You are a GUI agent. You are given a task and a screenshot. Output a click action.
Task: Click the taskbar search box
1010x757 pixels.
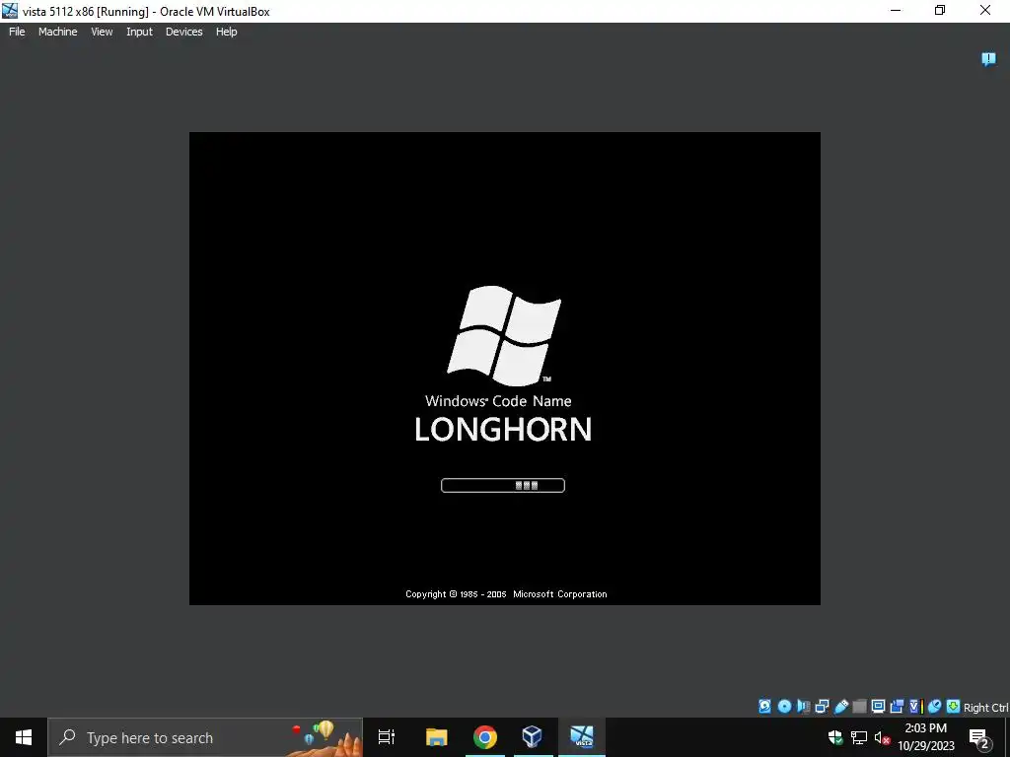tap(205, 737)
